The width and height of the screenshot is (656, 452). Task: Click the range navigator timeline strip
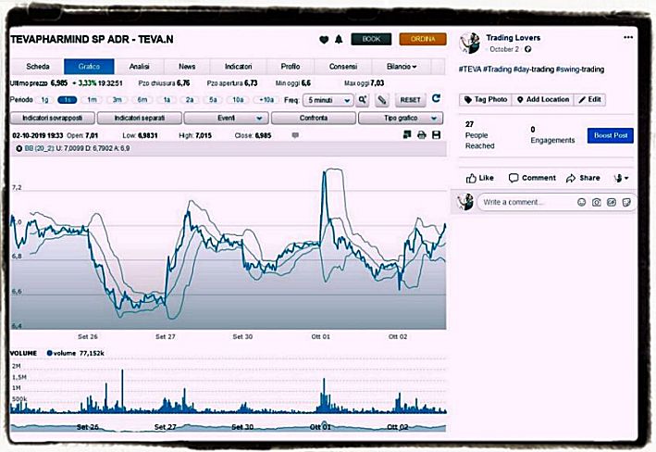pyautogui.click(x=229, y=427)
